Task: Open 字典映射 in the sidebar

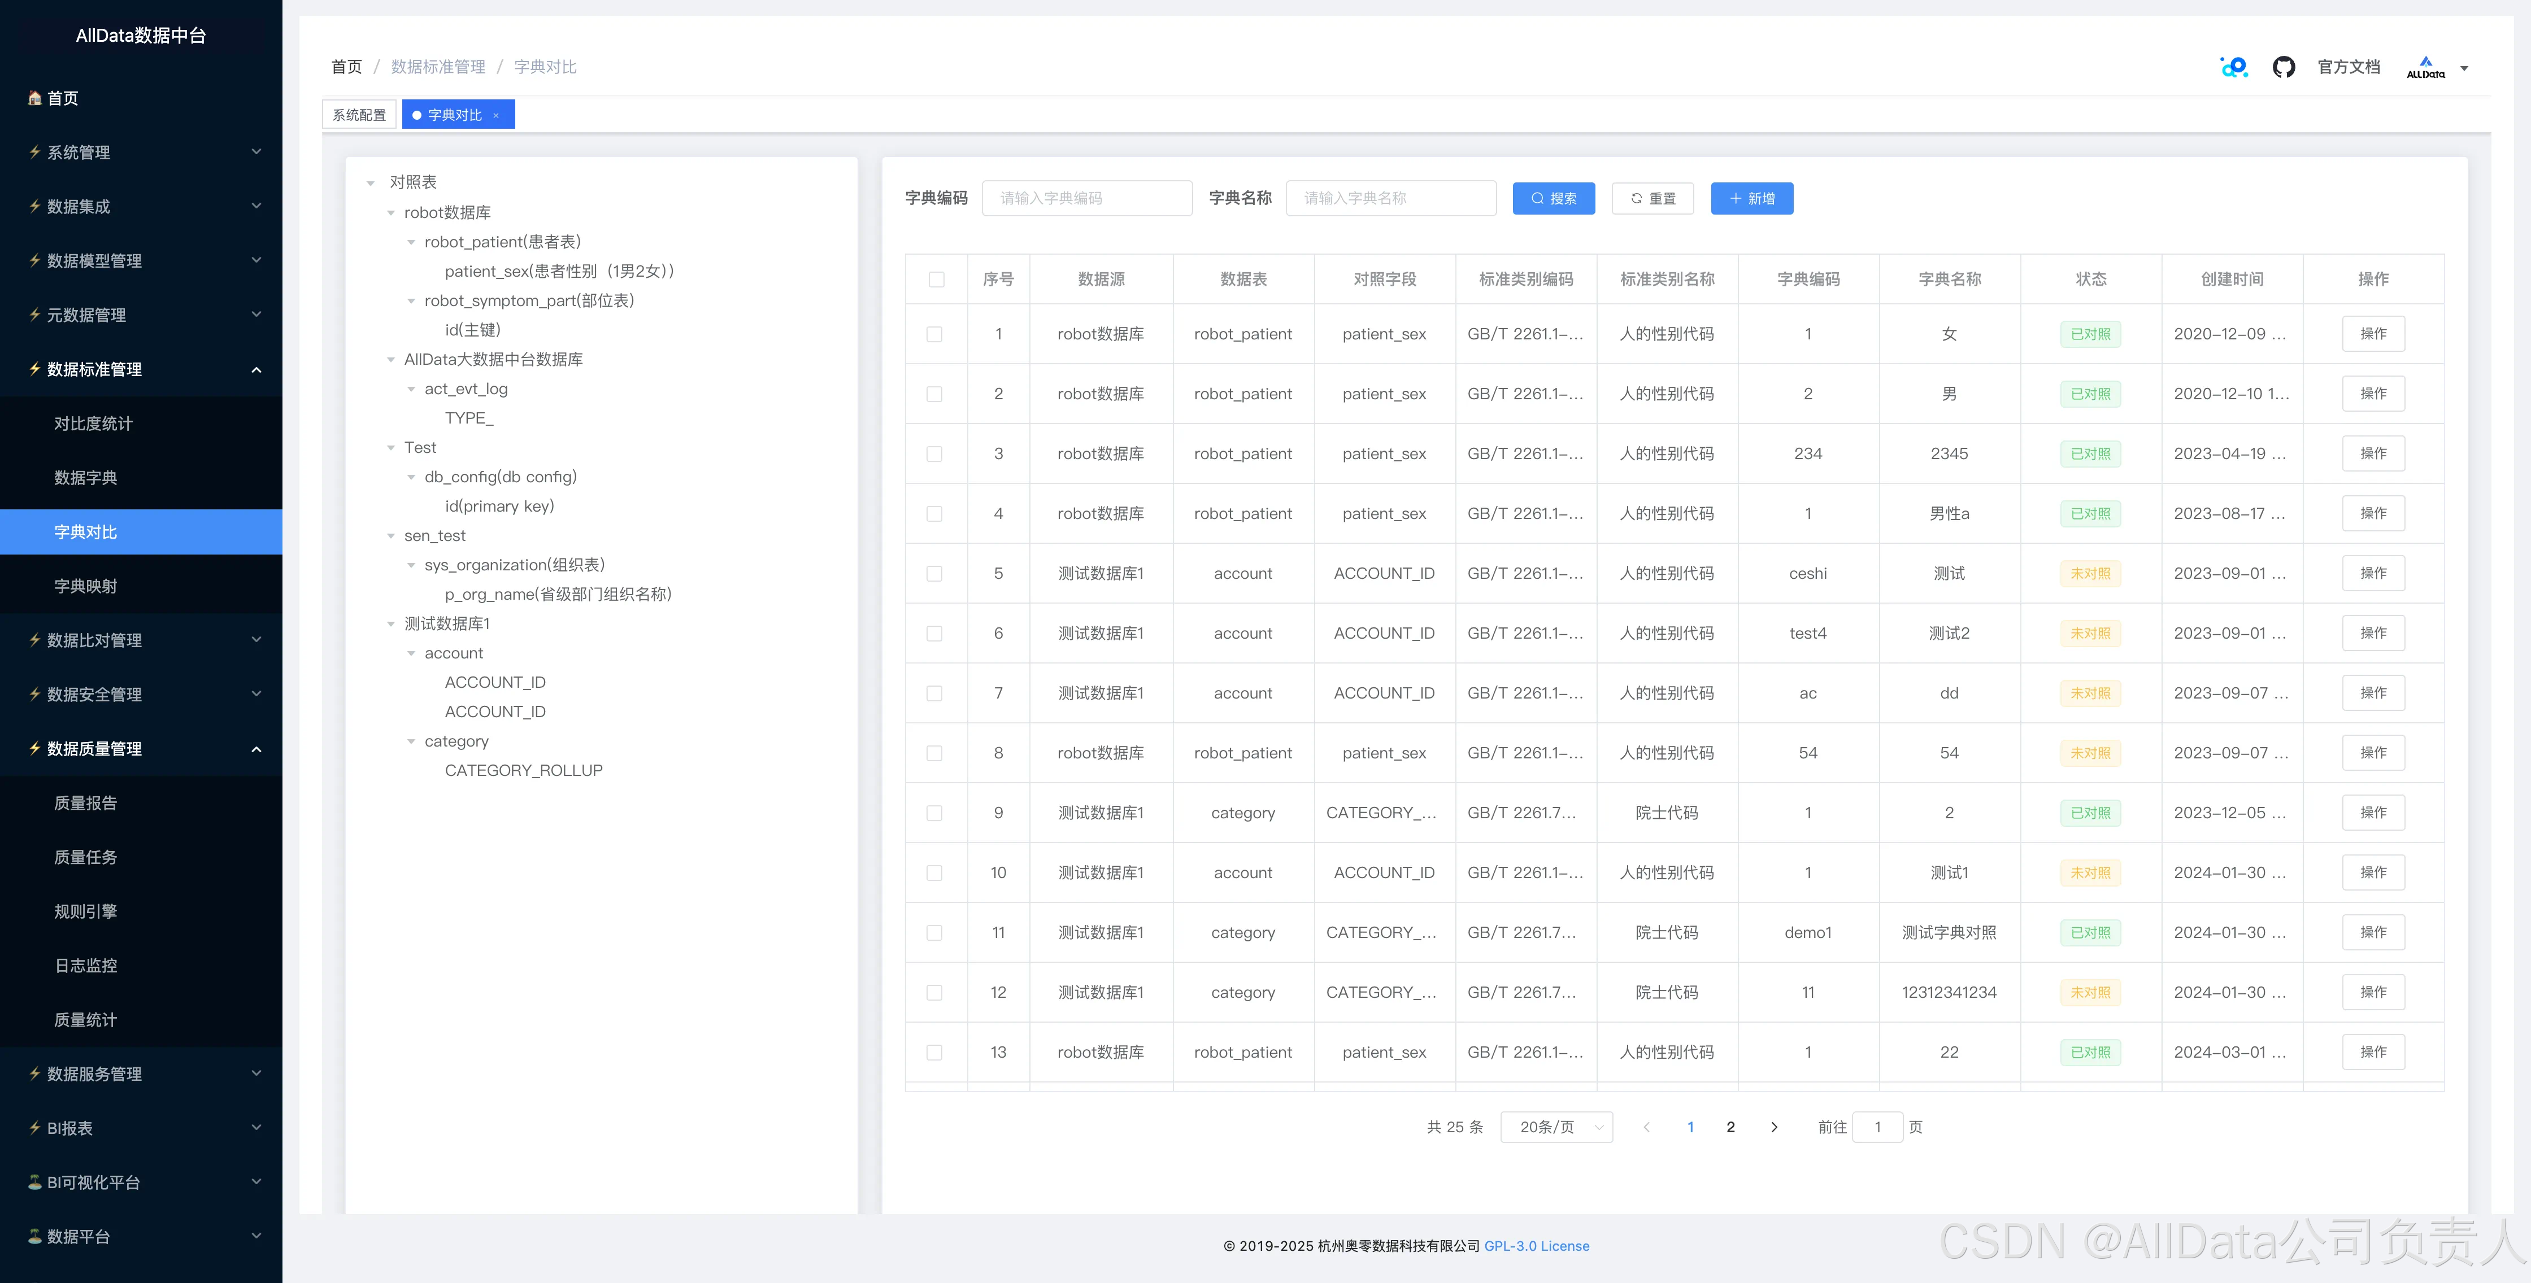Action: [85, 586]
